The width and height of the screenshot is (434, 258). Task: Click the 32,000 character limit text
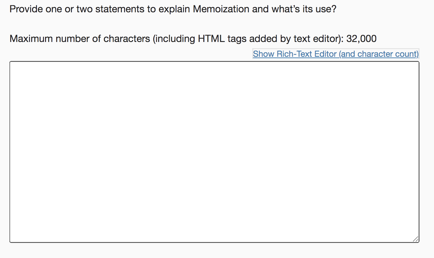click(361, 39)
